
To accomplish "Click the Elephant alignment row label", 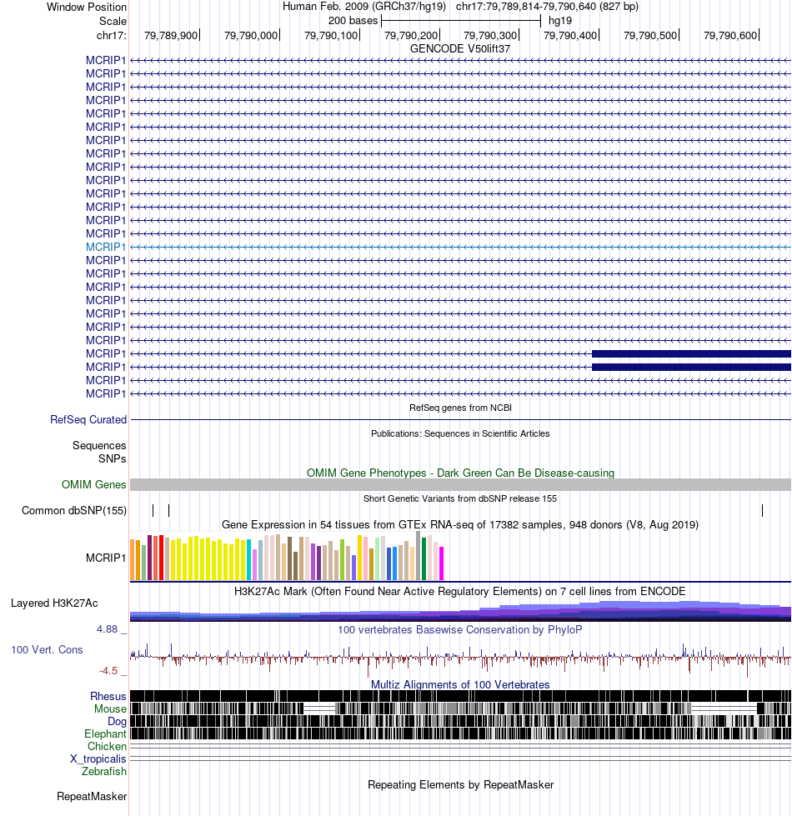I will tap(105, 733).
